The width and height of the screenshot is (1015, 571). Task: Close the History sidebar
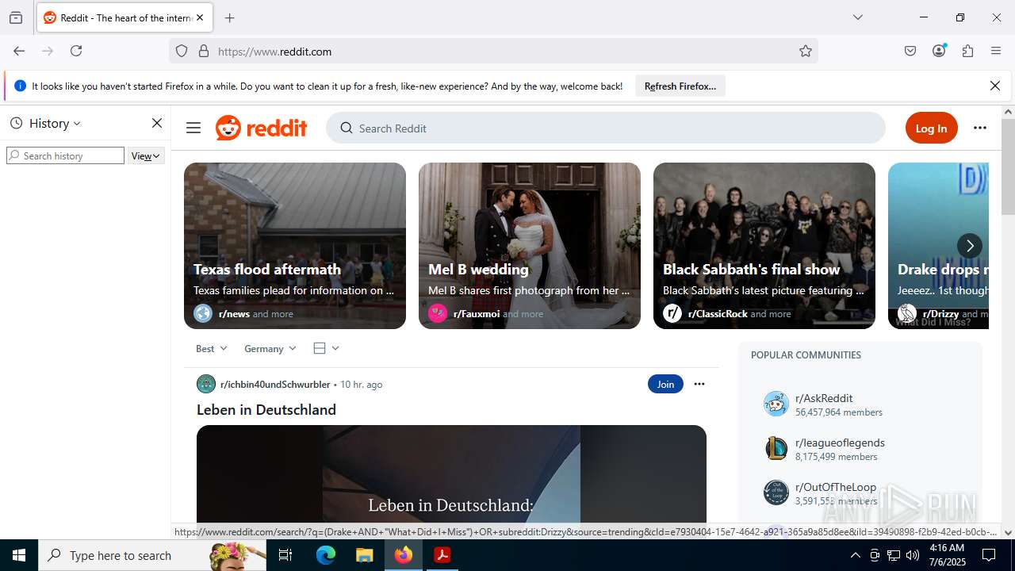coord(157,123)
